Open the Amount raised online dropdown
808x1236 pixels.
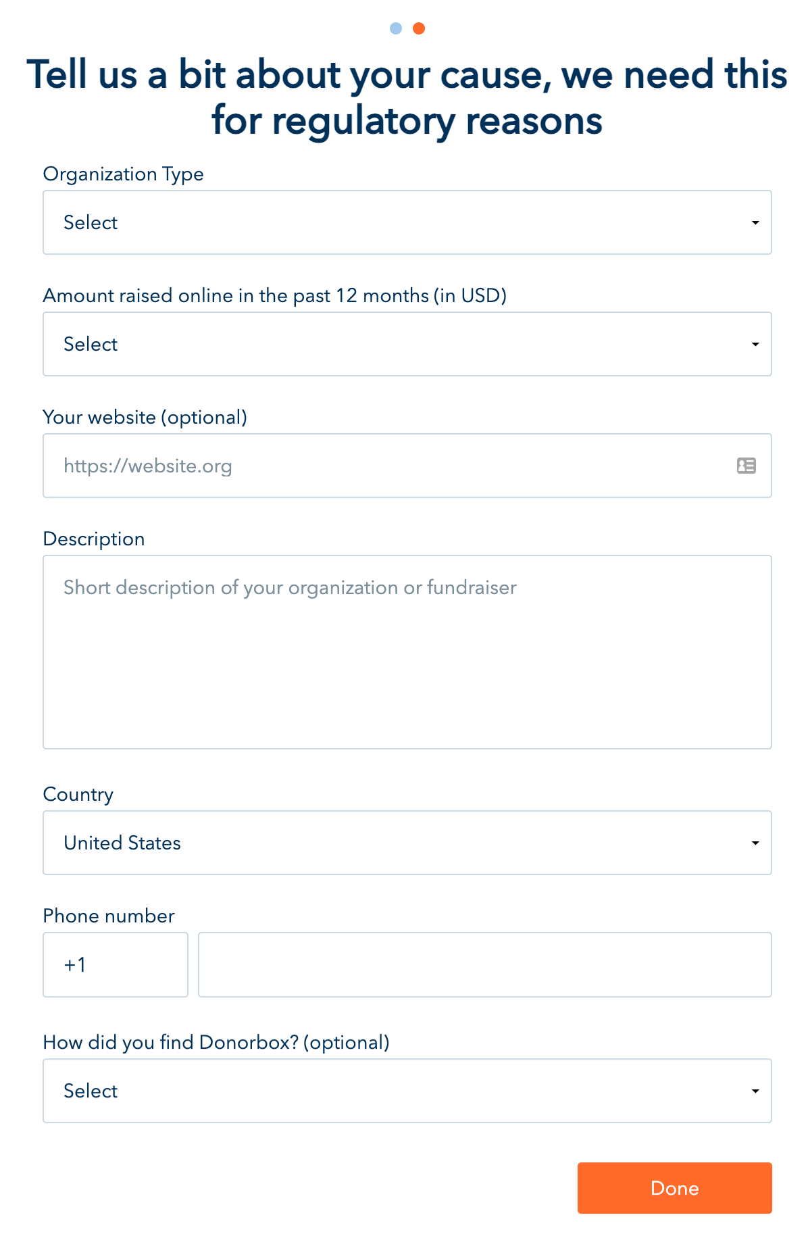point(407,344)
